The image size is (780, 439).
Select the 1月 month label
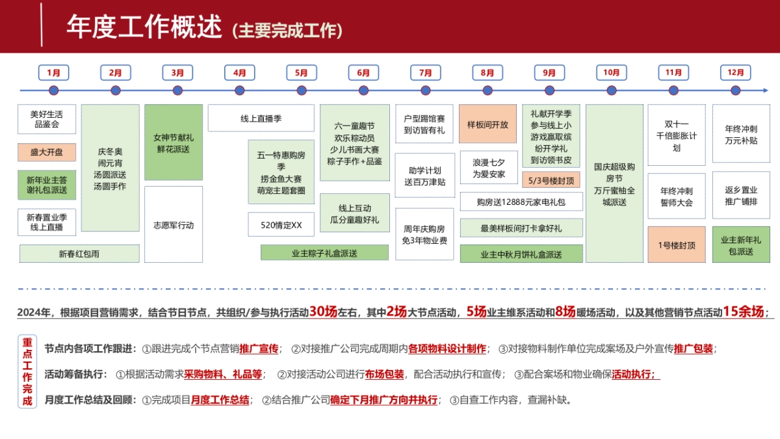pyautogui.click(x=53, y=73)
